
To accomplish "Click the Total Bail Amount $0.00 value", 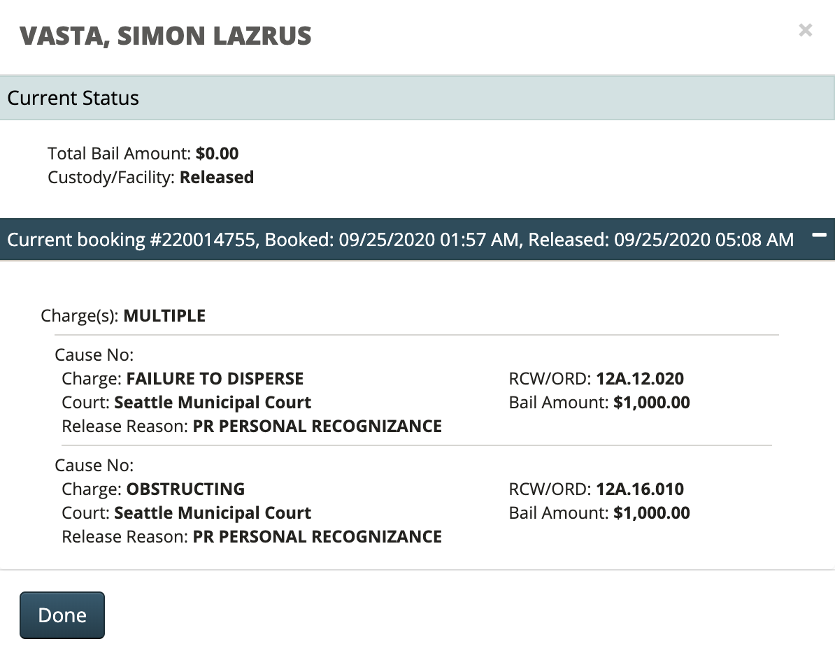I will coord(217,154).
